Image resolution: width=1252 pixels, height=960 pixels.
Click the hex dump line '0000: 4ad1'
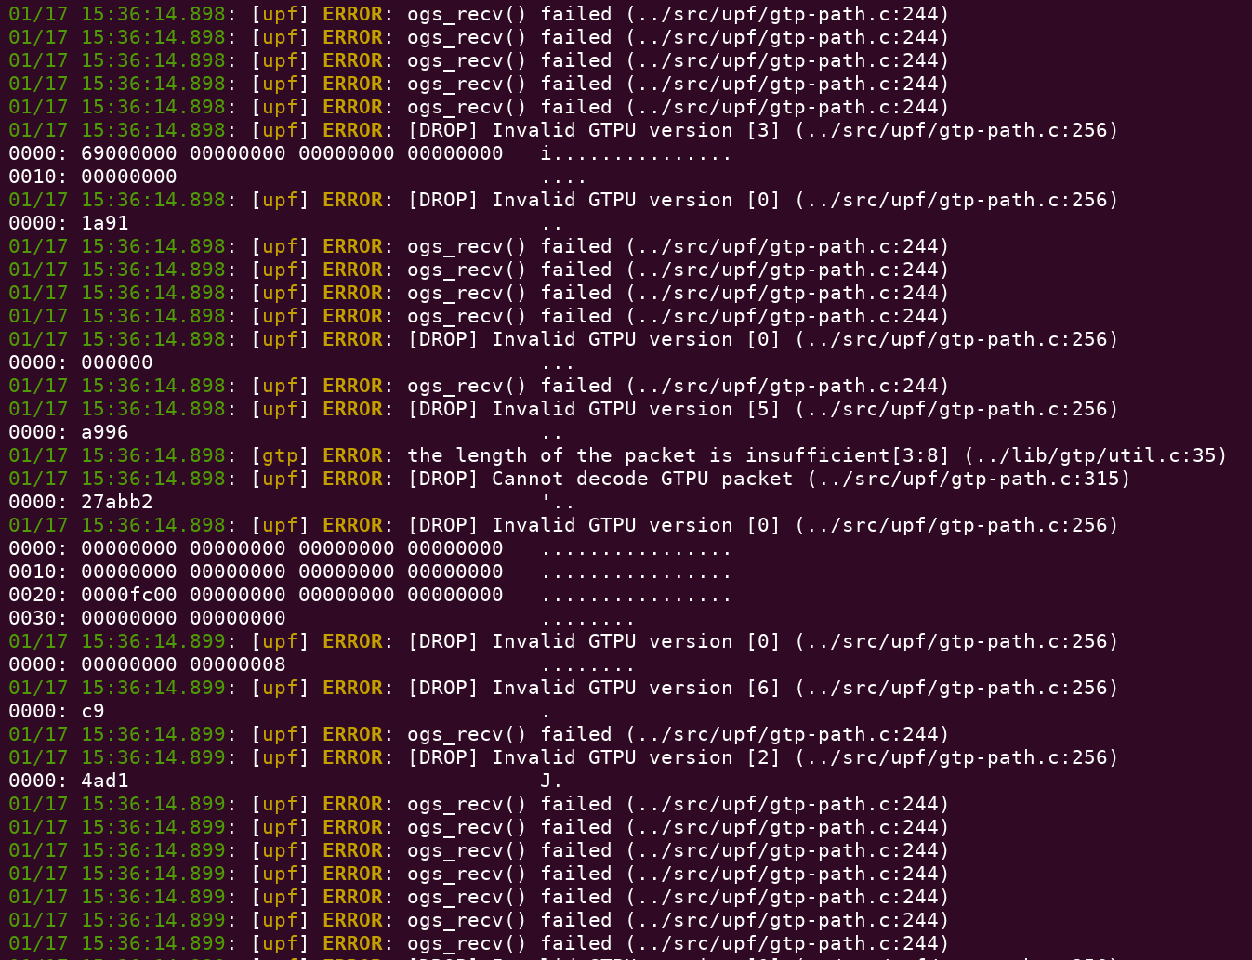tap(286, 781)
